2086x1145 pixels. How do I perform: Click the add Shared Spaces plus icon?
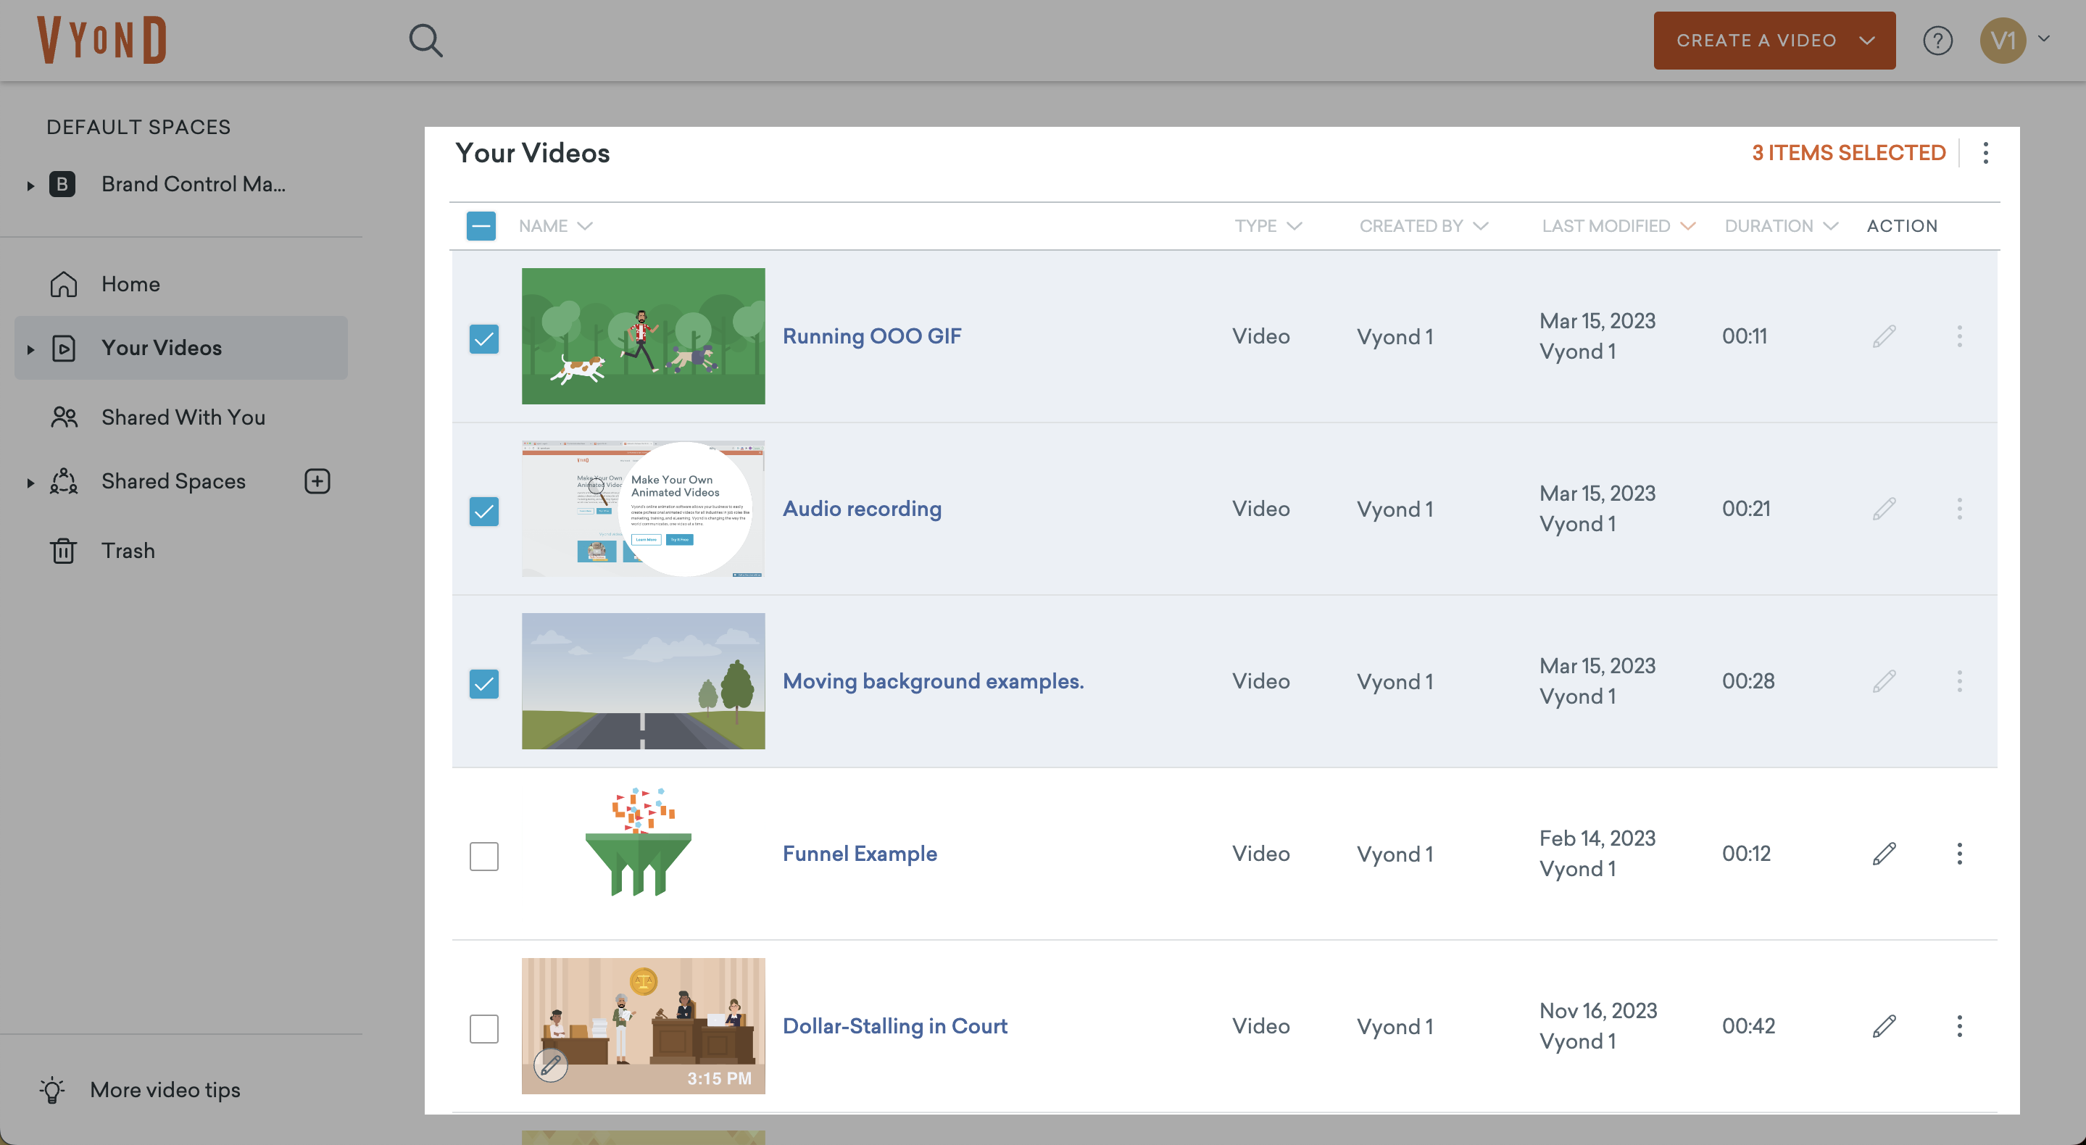(317, 481)
